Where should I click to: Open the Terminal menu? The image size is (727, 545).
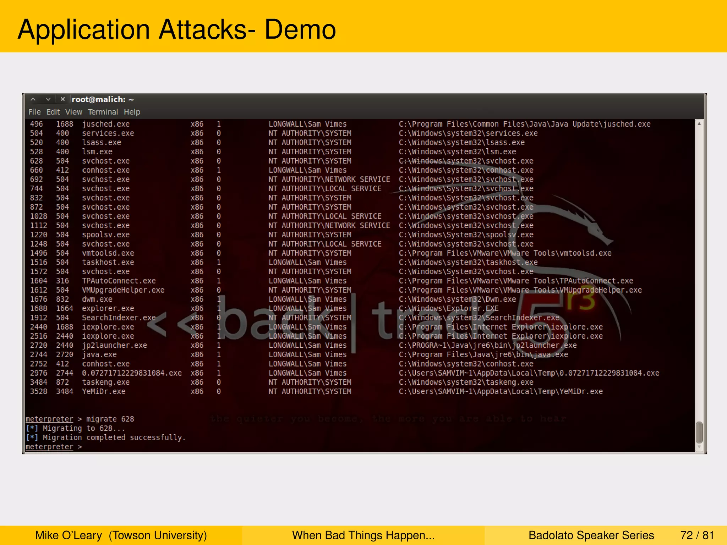103,112
